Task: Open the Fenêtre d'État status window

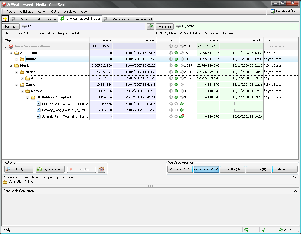Action: 283,11
